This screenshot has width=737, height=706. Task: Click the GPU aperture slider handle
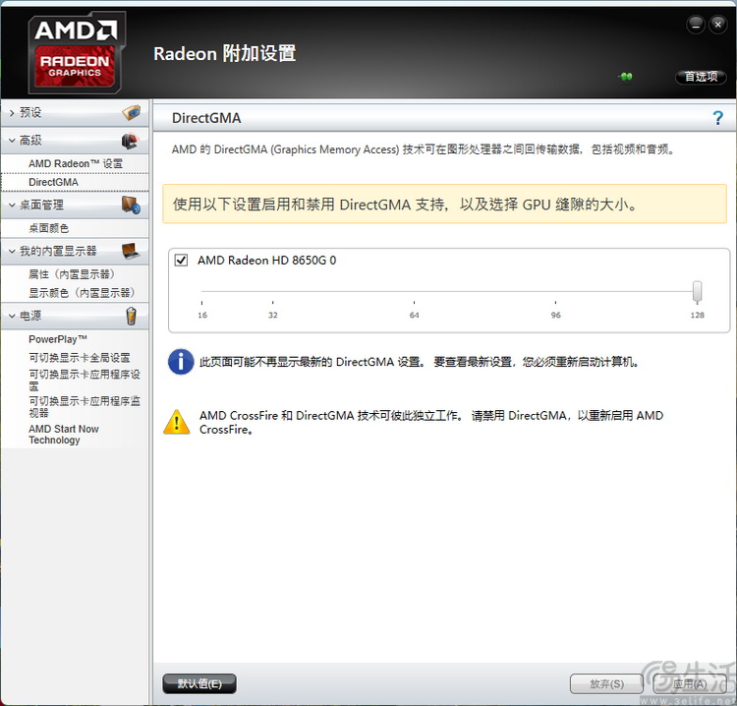[697, 291]
